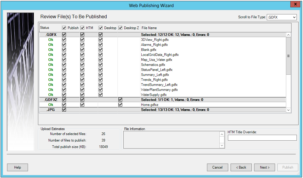Viewport: 303px width, 178px height.
Task: Click the HTM Title Override field
Action: tap(262, 138)
